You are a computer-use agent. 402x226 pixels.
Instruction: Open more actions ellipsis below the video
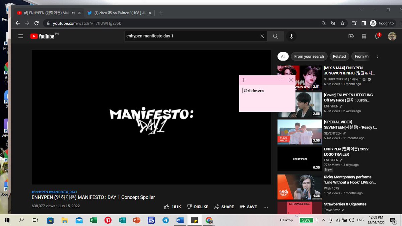[x=266, y=207]
